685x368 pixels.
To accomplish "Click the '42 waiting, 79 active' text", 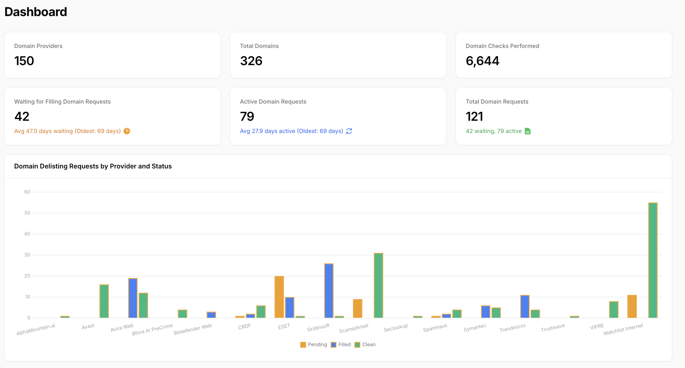I will (x=494, y=131).
